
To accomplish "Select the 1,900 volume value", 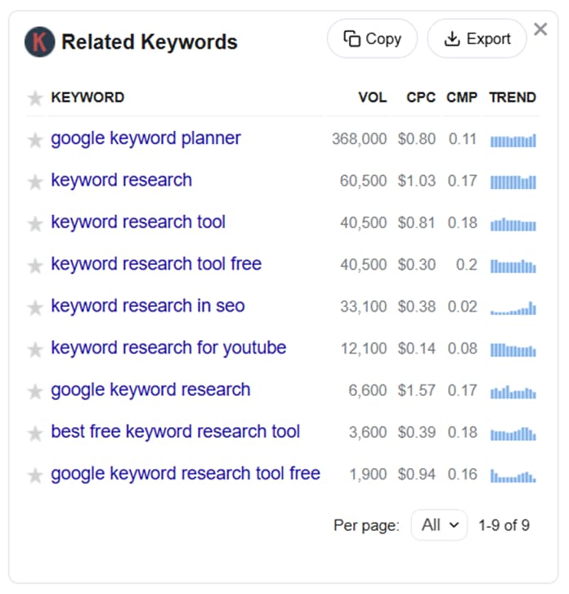I will 368,475.
